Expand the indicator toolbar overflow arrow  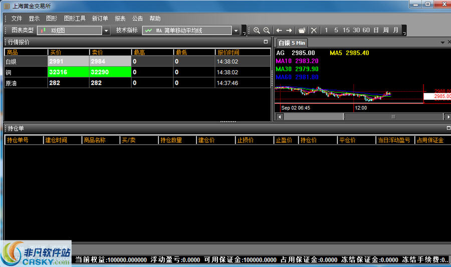pos(244,30)
